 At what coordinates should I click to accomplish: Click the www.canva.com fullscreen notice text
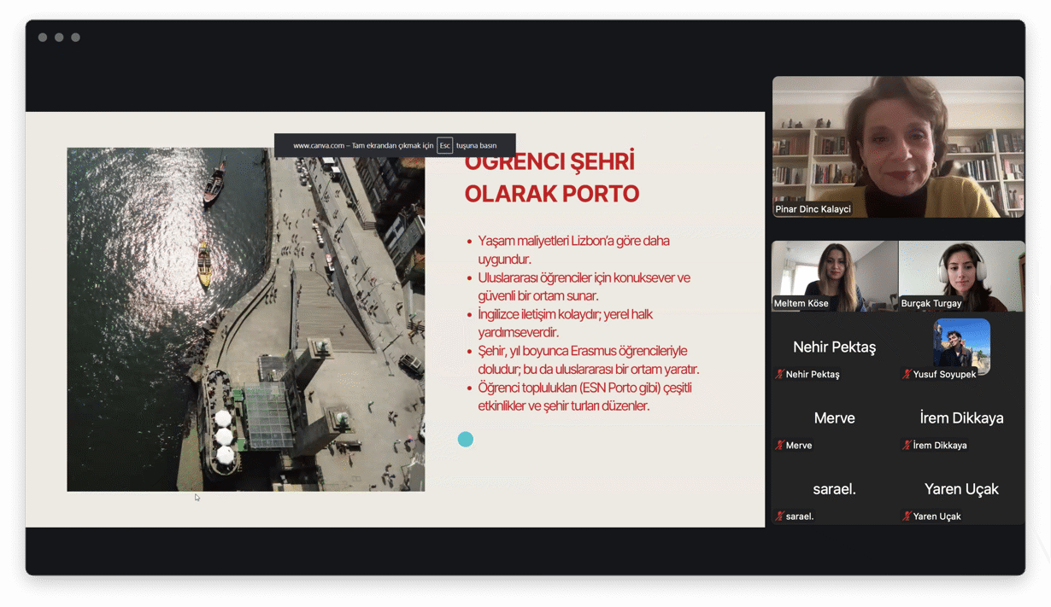tap(363, 146)
